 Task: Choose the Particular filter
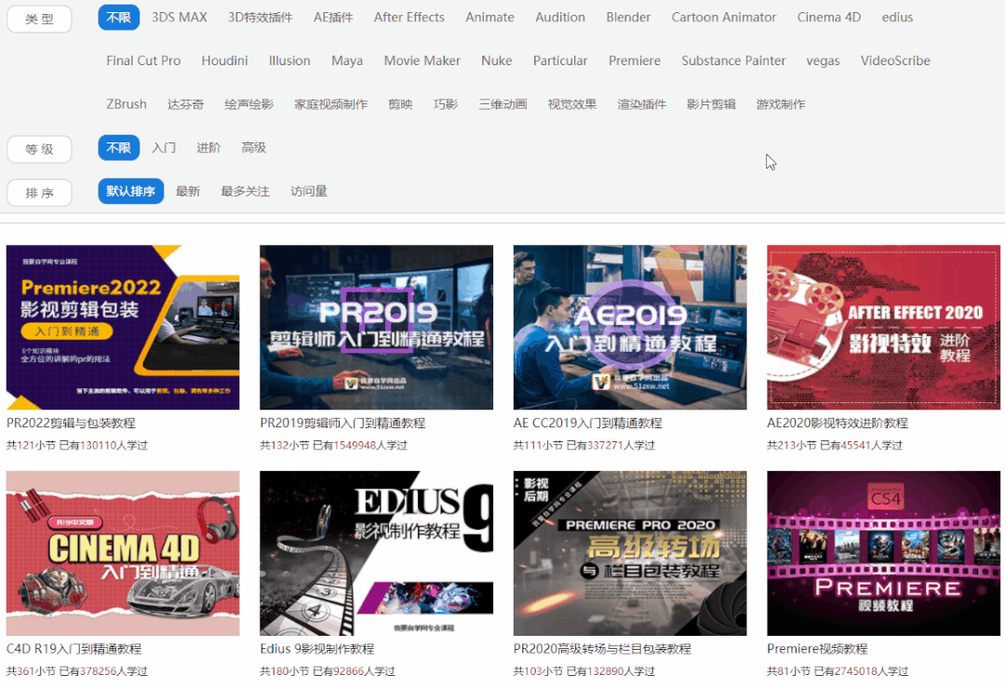pyautogui.click(x=560, y=61)
